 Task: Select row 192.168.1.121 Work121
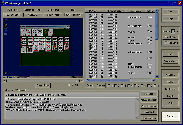tap(120, 73)
